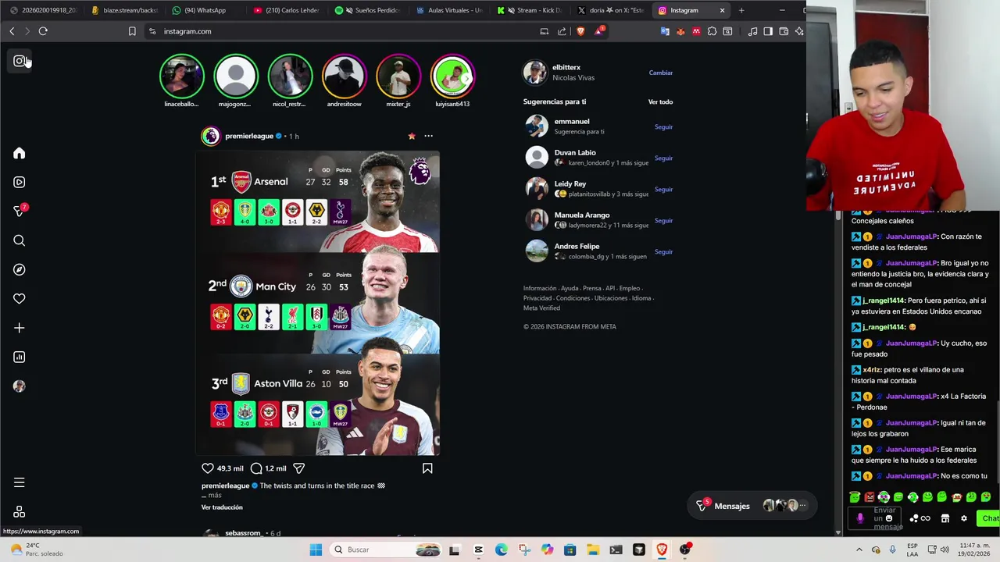Follow Manuela Arango
This screenshot has width=1000, height=562.
pyautogui.click(x=663, y=220)
